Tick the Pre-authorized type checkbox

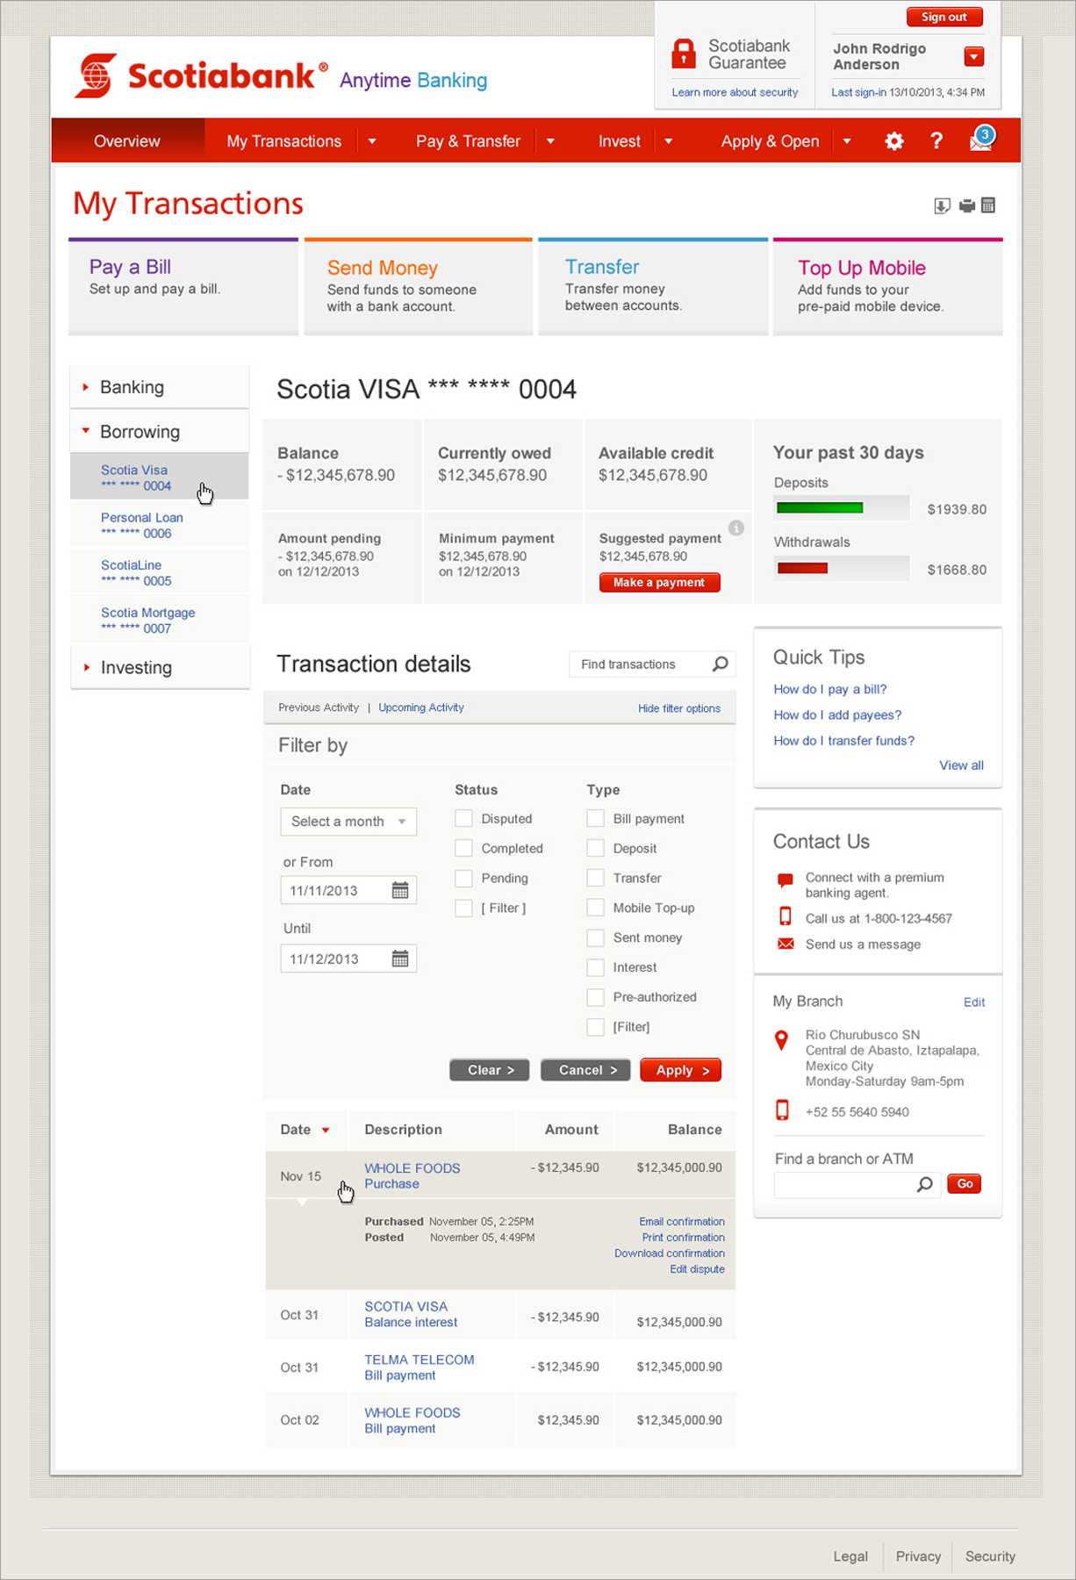pos(595,997)
